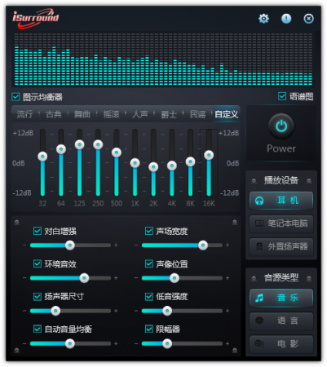
Task: Click the exclamation info icon
Action: coord(286,19)
